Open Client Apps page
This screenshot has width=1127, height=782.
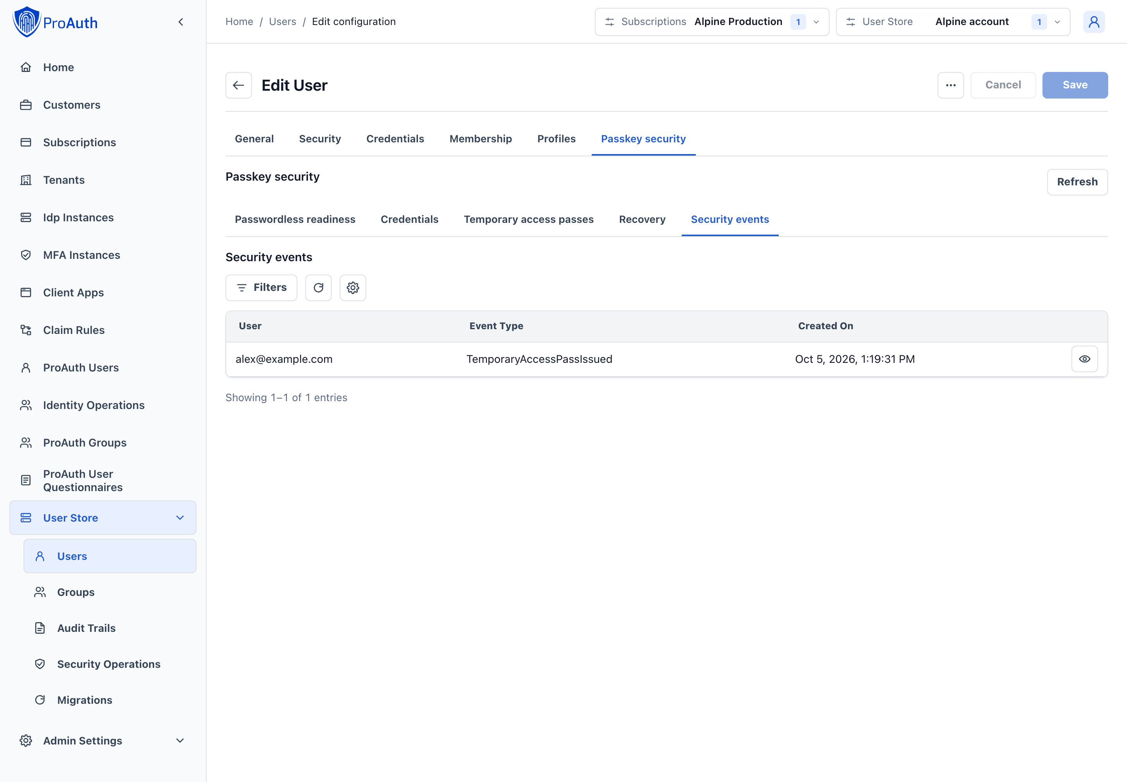(x=103, y=292)
